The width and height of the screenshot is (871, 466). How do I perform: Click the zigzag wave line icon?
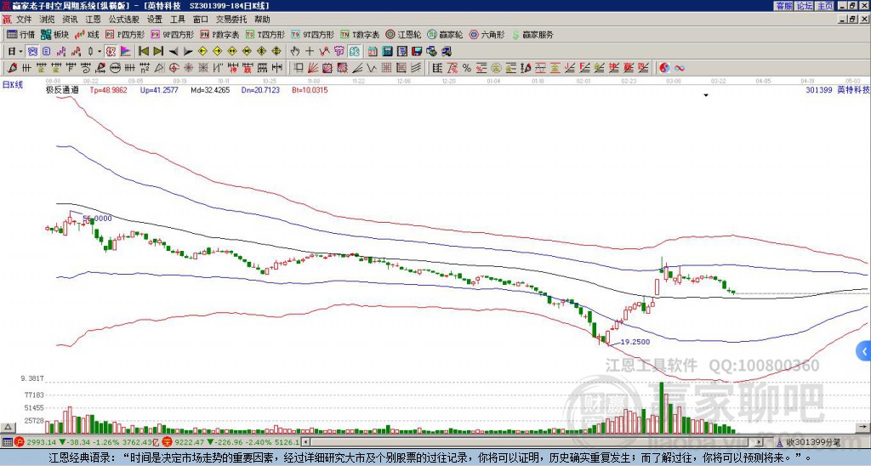tap(324, 52)
